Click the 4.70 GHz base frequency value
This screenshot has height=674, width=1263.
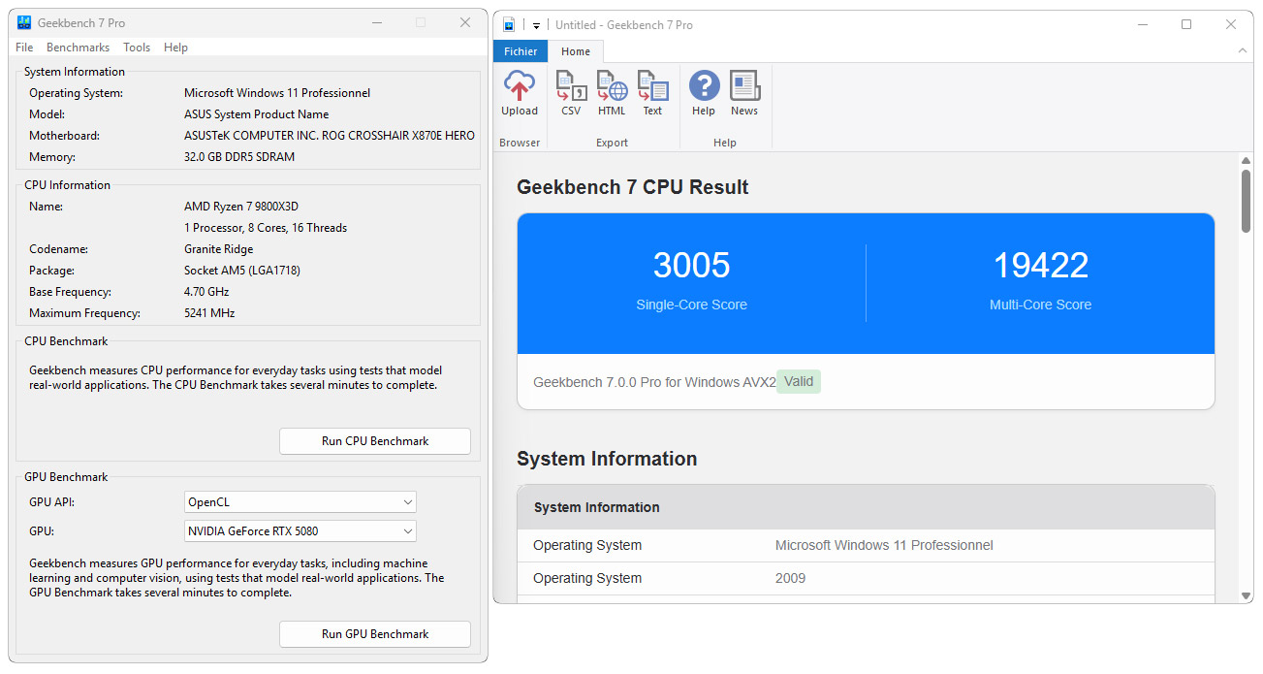pyautogui.click(x=206, y=292)
